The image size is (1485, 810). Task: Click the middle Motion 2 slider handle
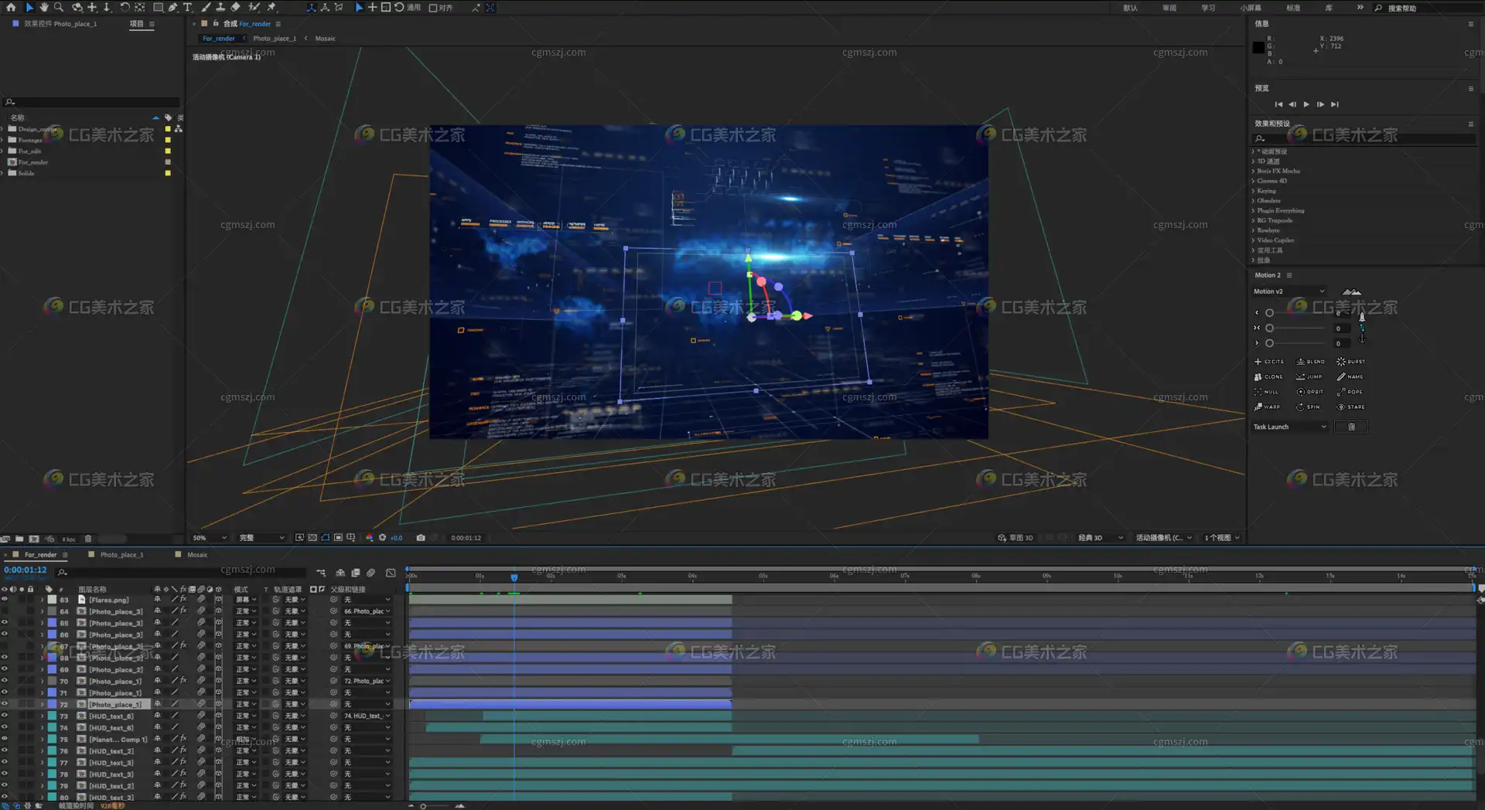1269,328
